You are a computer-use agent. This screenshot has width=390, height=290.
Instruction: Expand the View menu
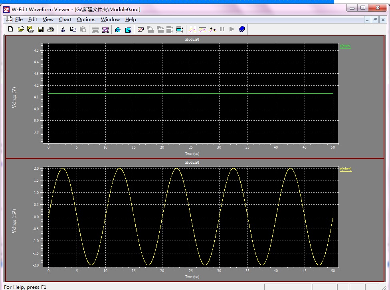[48, 19]
